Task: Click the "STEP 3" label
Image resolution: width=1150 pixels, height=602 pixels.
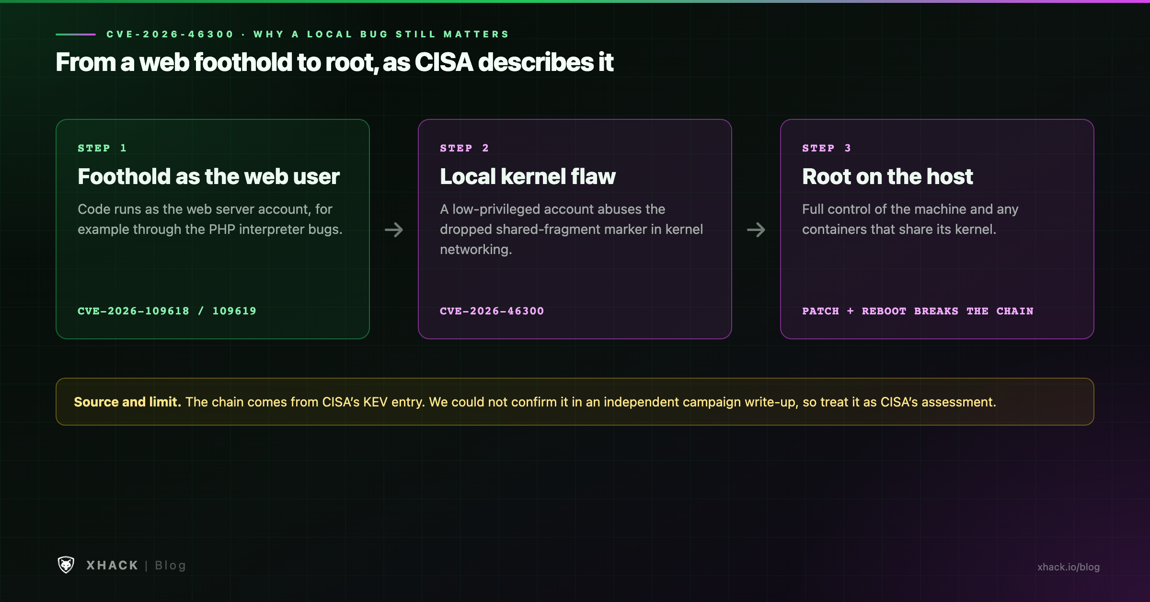Action: [827, 148]
